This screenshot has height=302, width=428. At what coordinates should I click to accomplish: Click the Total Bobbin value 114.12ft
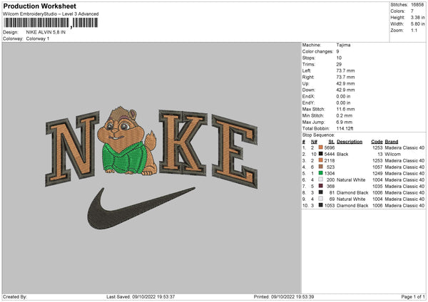pos(345,128)
